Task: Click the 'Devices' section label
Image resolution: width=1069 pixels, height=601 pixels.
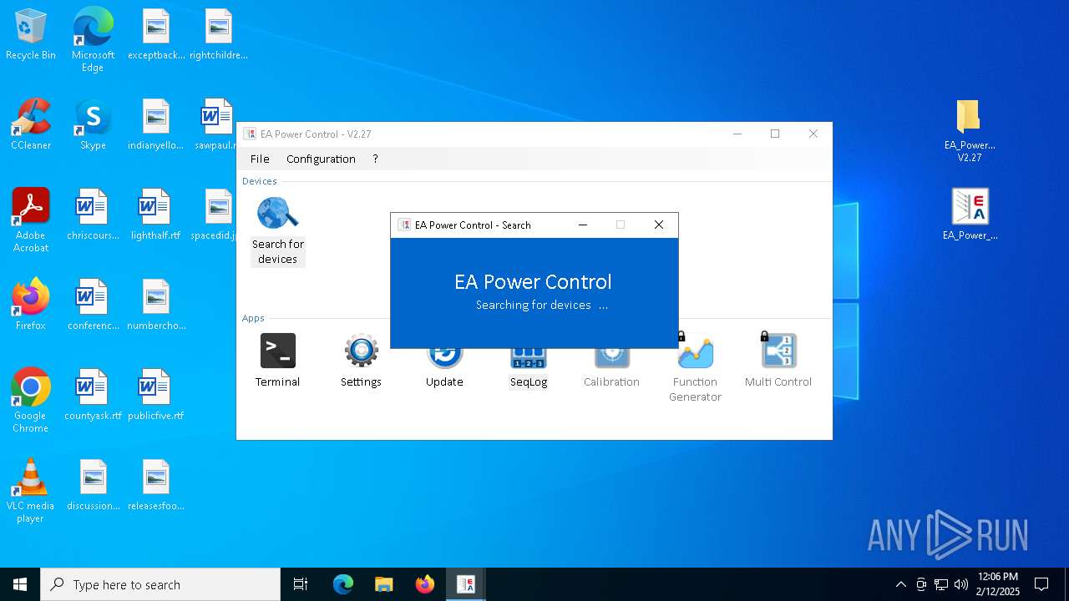Action: coord(260,181)
